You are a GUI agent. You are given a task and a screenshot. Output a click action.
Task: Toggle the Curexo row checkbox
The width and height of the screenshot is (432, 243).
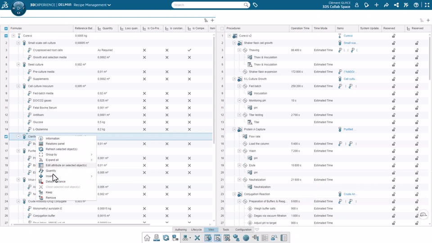(6, 36)
